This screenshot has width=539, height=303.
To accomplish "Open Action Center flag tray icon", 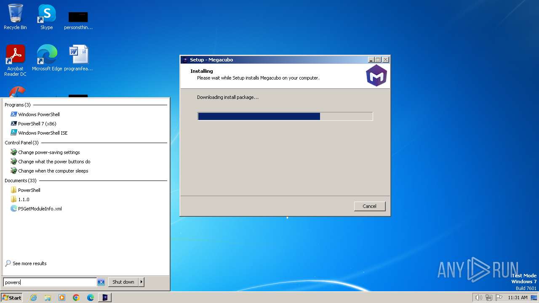I will click(x=499, y=298).
